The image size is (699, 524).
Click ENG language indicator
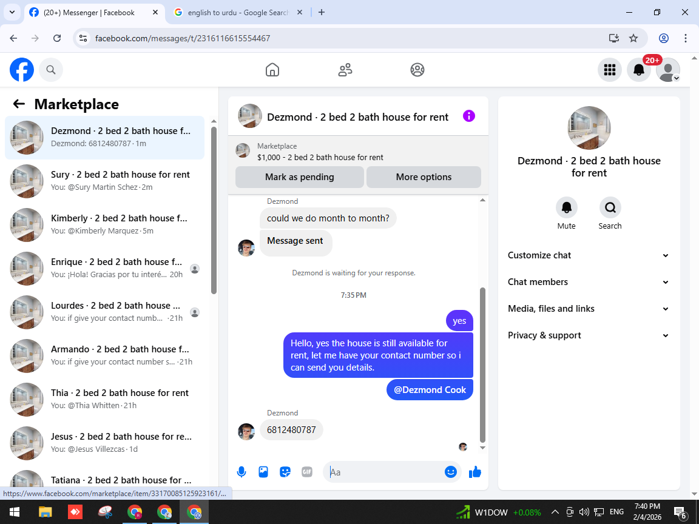point(616,511)
